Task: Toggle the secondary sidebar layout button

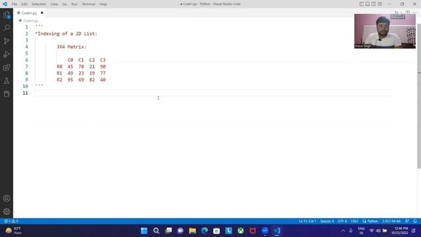Action: (374, 4)
